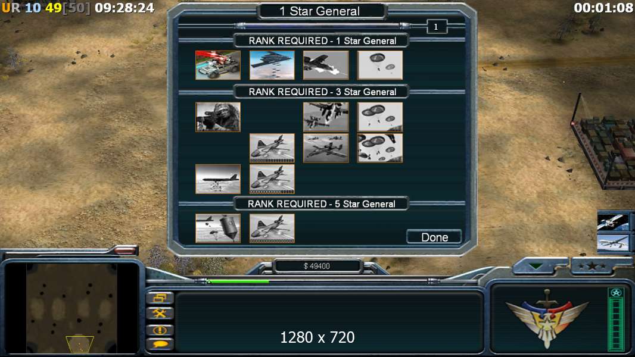
Task: Activate the drone power shortcut icon
Action: pos(613,243)
